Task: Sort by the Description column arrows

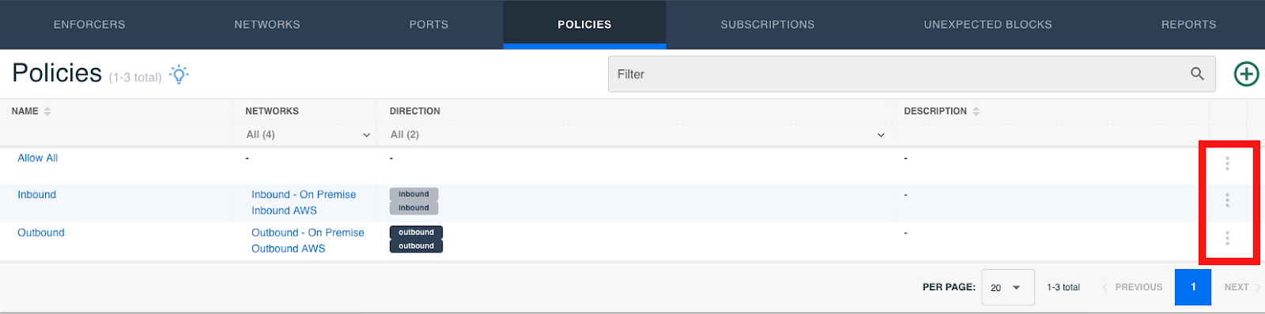Action: (x=976, y=111)
